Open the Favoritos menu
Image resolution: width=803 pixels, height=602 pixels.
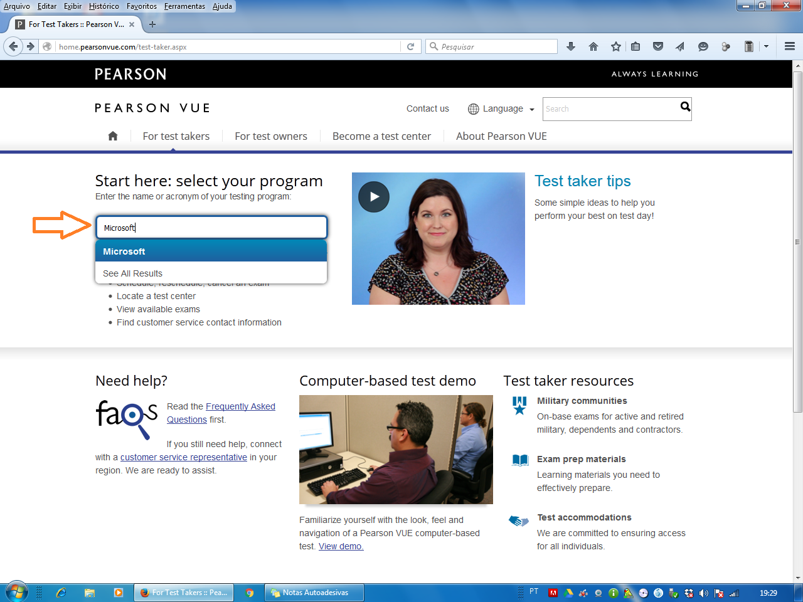(x=142, y=6)
